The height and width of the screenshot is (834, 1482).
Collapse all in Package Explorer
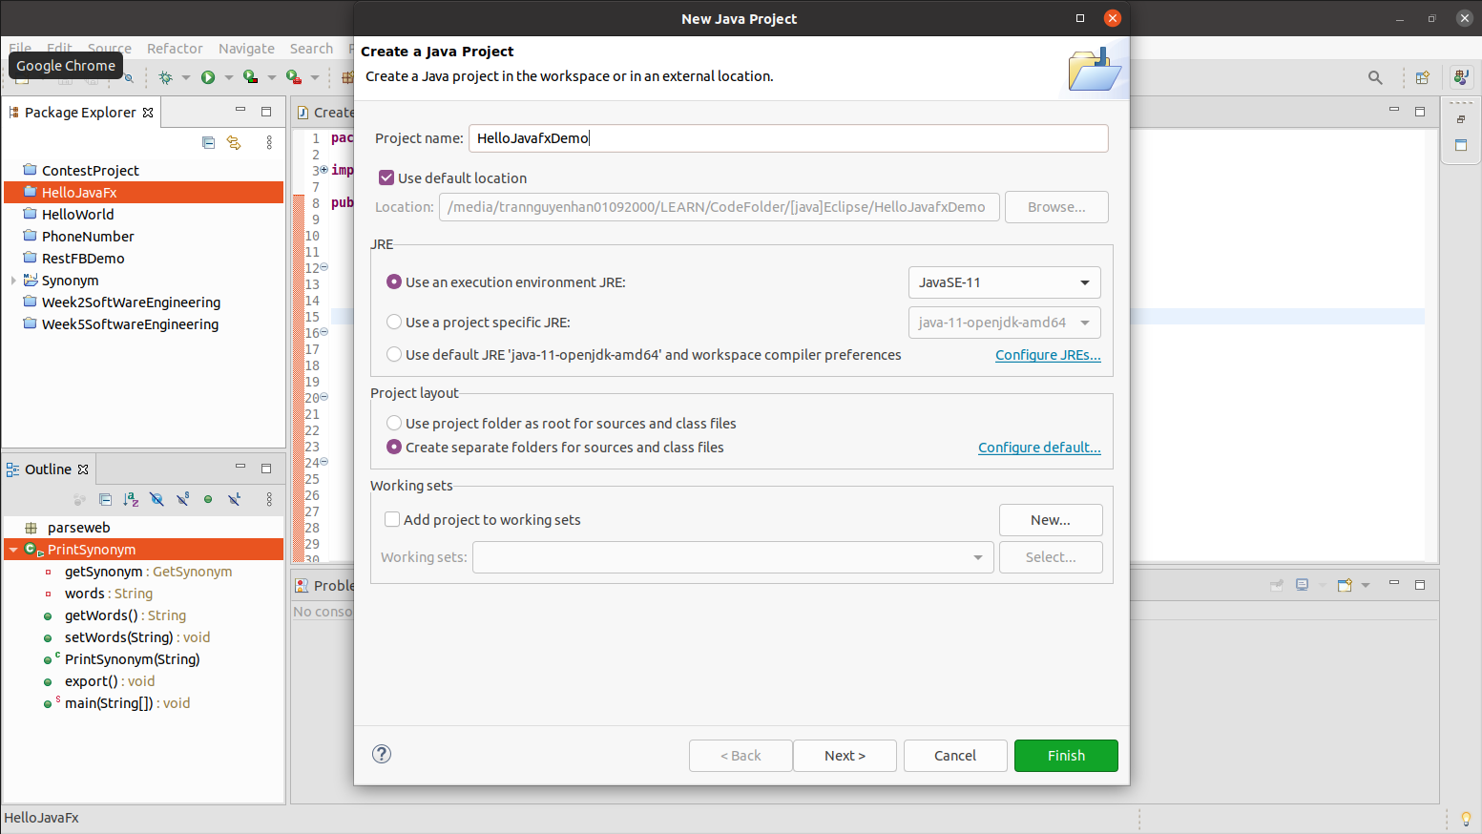click(209, 142)
